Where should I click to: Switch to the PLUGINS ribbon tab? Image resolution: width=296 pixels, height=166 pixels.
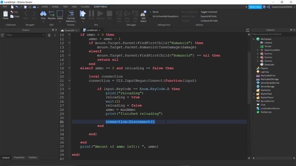(85, 7)
